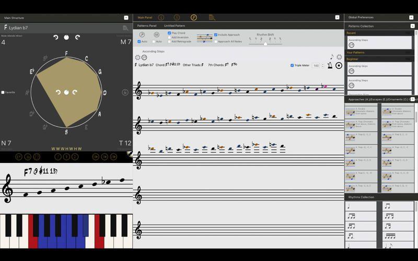Select the Patterns Panel tab

(146, 26)
